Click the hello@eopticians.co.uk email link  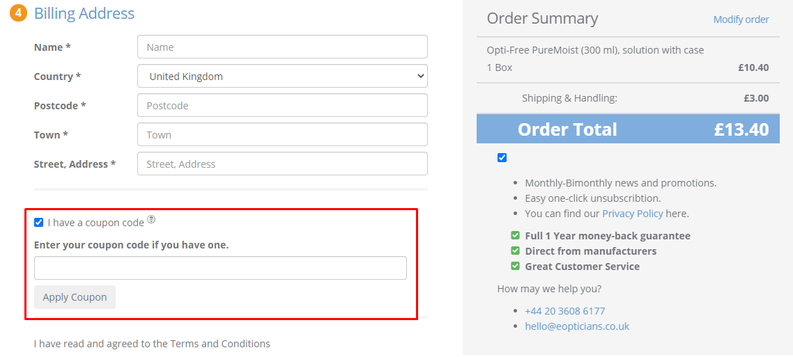click(x=577, y=326)
